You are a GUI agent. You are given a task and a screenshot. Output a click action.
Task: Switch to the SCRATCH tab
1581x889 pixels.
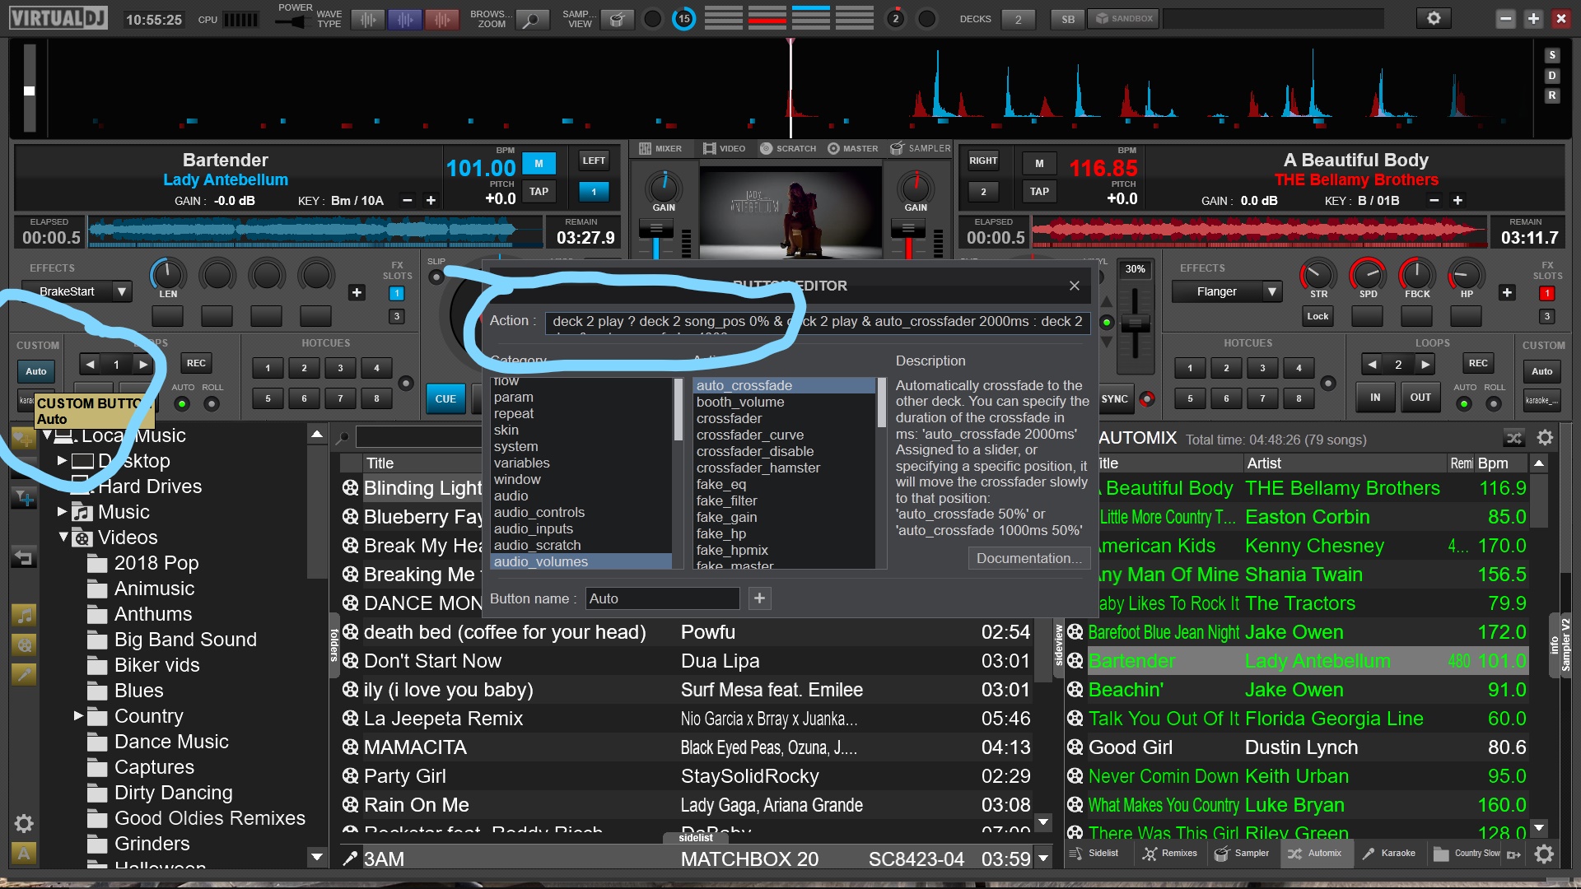pyautogui.click(x=788, y=149)
